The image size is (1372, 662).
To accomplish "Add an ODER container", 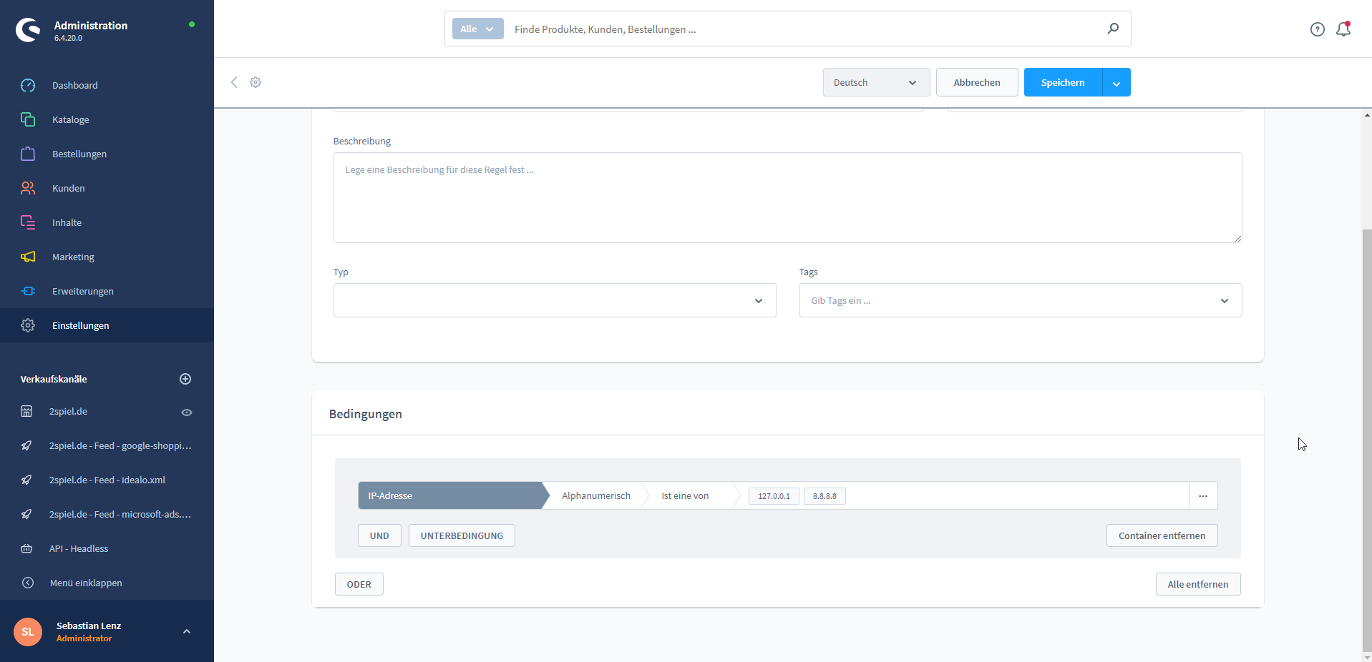I will (x=359, y=584).
